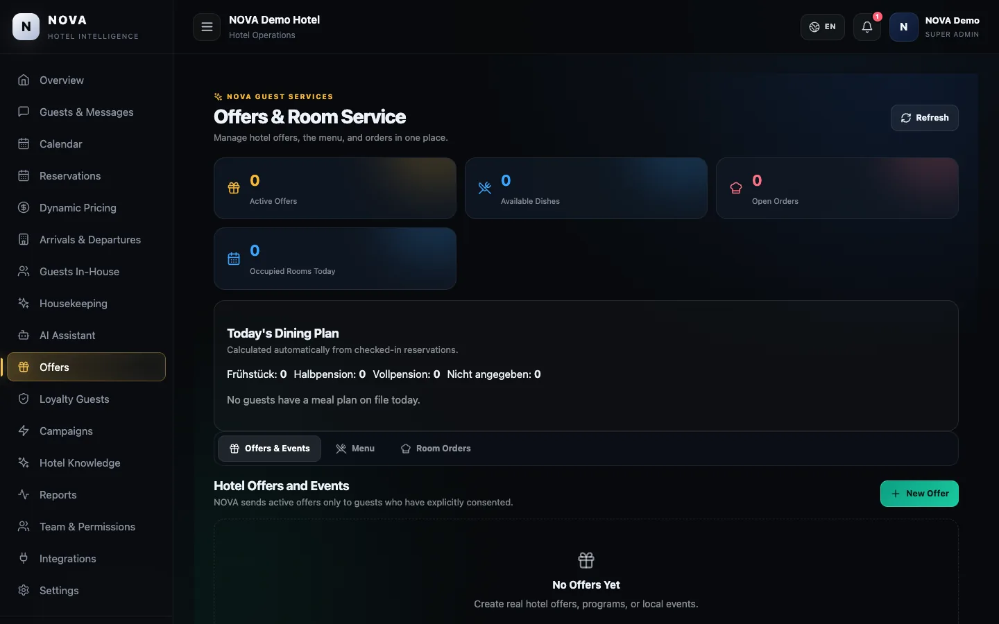Click the Calendar icon in the sidebar
The image size is (999, 624).
24,144
